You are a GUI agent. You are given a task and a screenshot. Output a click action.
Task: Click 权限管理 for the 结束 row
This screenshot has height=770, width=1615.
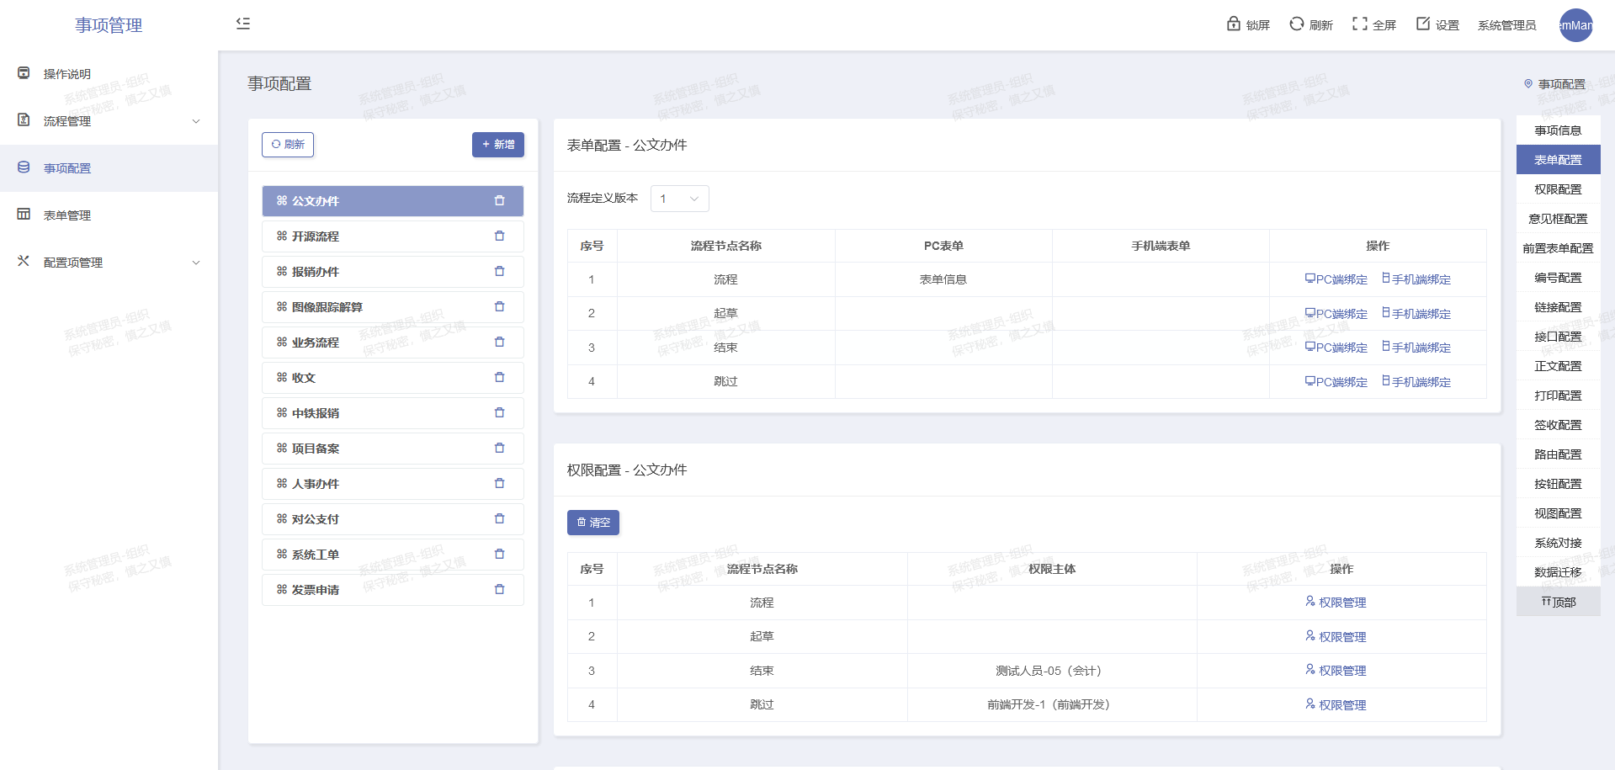1336,671
